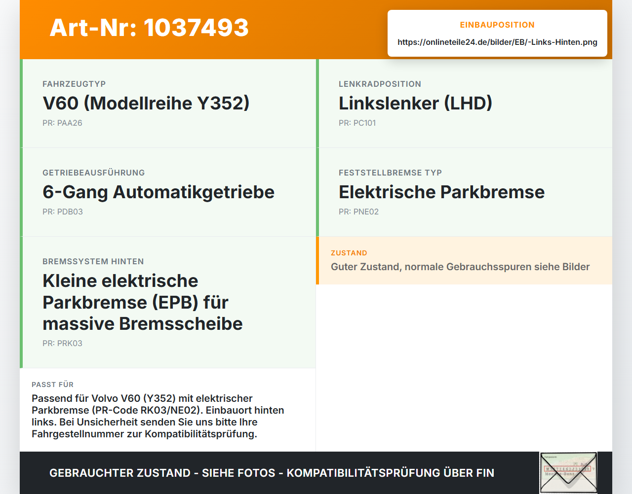Click the FAHRZEUGTYP label
The image size is (632, 494).
point(74,84)
